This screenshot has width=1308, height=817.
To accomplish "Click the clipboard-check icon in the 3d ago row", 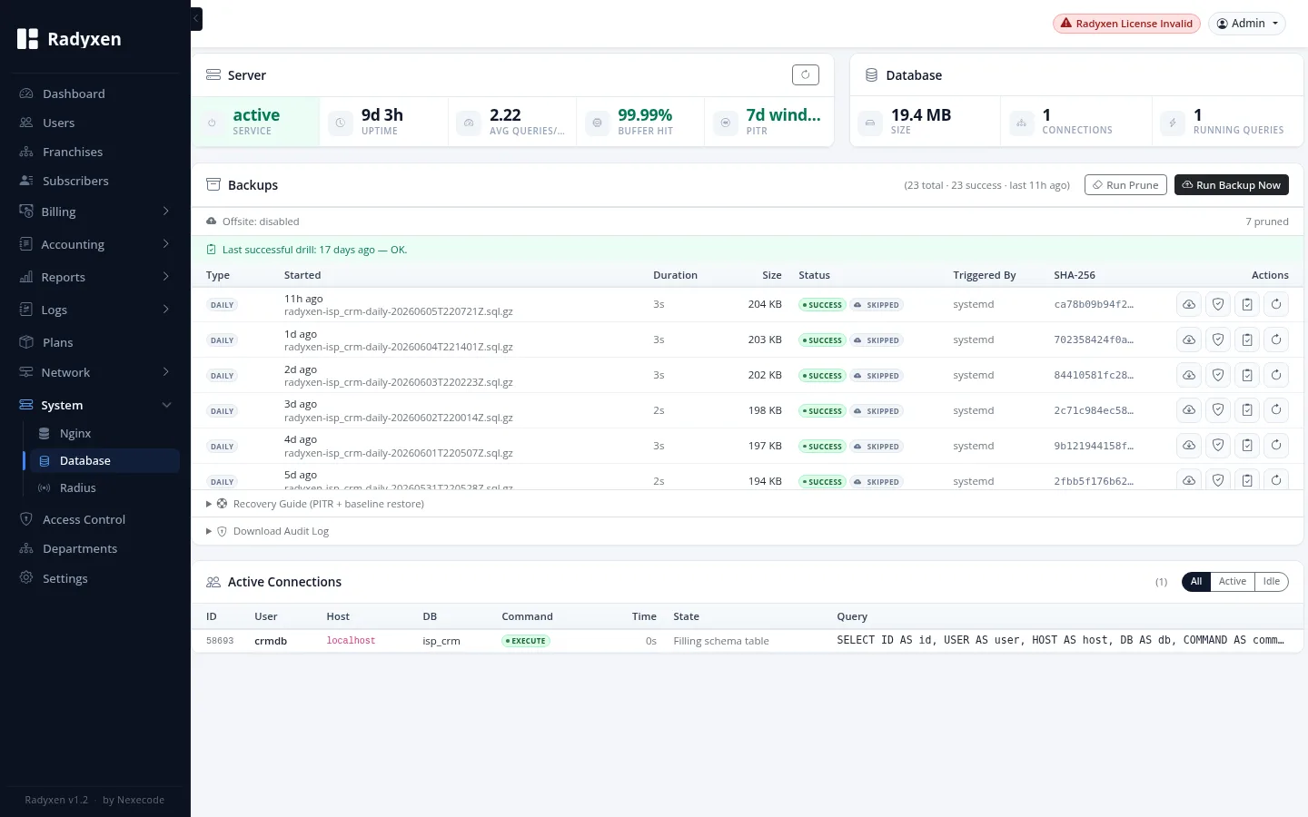I will [1247, 411].
